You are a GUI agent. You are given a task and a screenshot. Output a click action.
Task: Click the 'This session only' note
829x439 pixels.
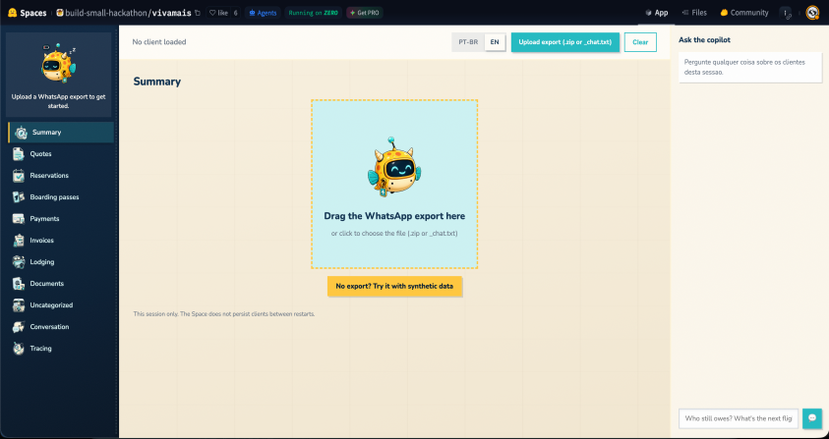click(x=224, y=314)
